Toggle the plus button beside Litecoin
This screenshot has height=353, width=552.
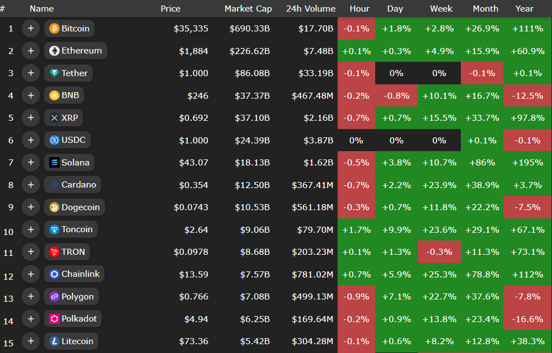click(x=30, y=341)
